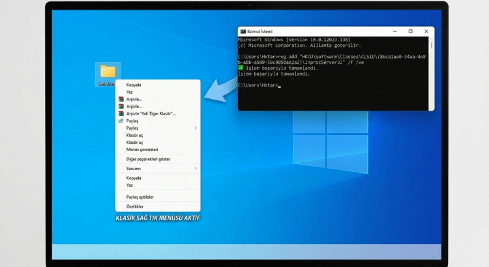Click the "InprocServer32" /f /ve command line
489x267 pixels.
(301, 63)
